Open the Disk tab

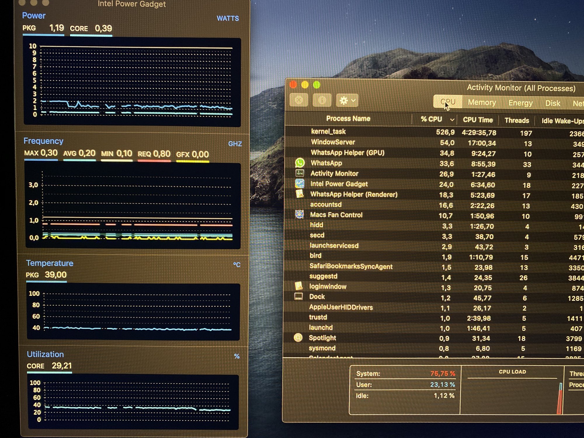552,103
